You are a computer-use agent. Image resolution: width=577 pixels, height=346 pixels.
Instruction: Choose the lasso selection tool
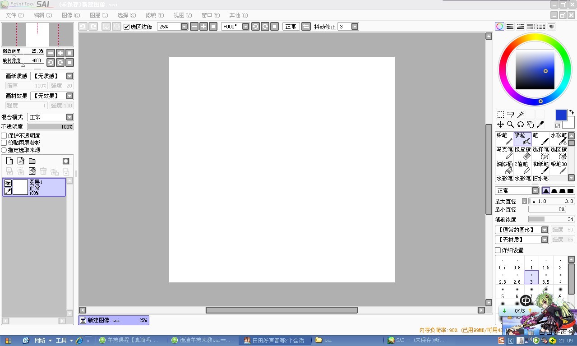(511, 115)
